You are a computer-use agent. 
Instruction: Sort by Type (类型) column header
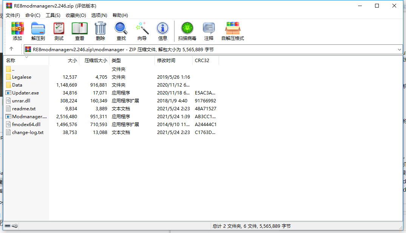(132, 60)
